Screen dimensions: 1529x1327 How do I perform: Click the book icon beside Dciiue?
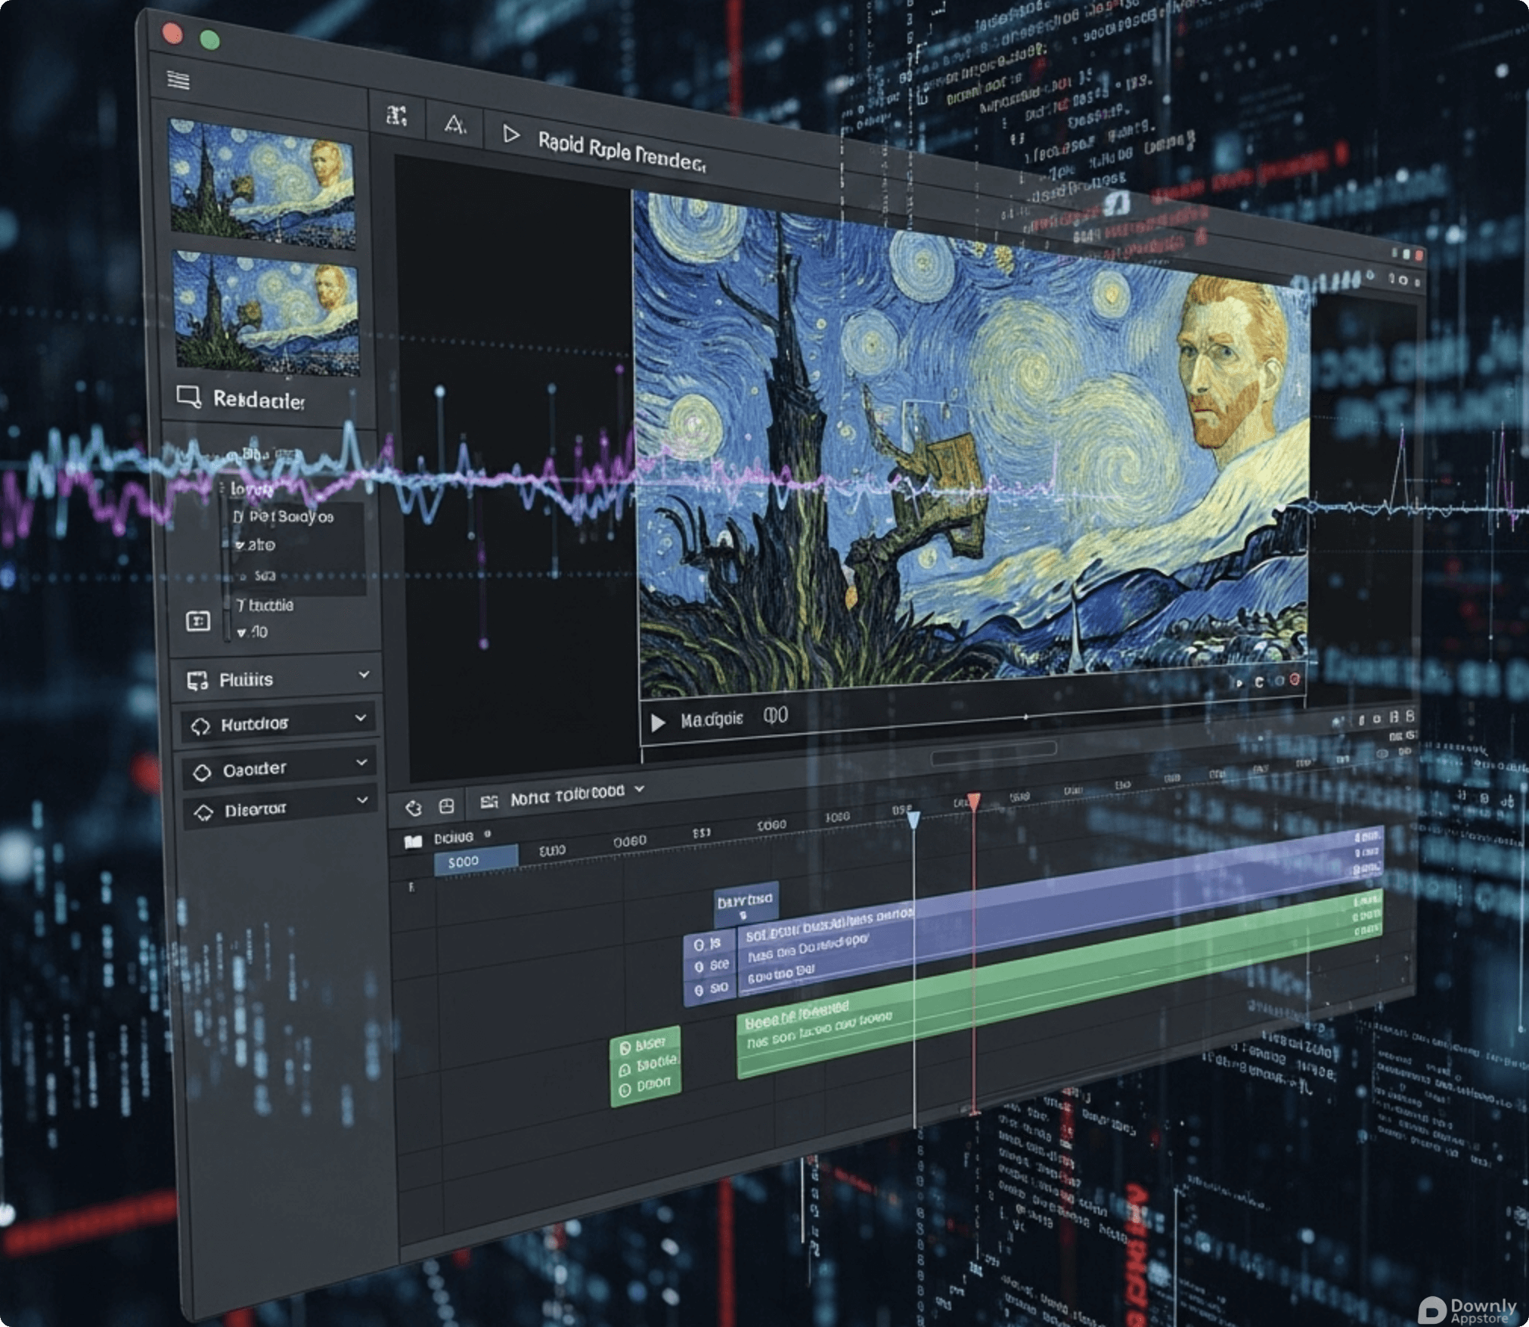(413, 841)
